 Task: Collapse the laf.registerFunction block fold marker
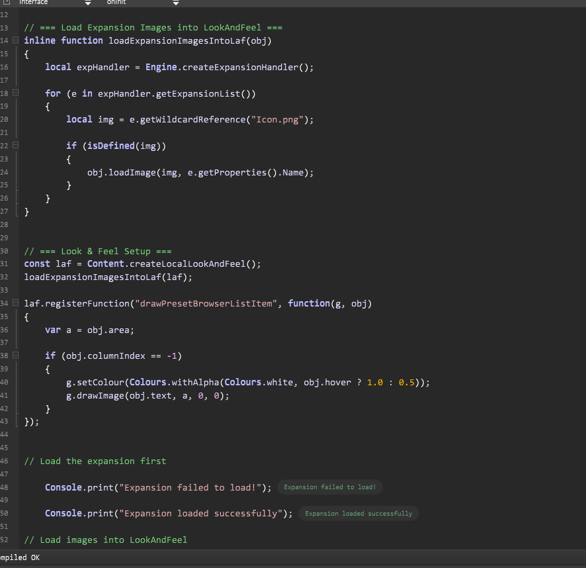click(15, 303)
